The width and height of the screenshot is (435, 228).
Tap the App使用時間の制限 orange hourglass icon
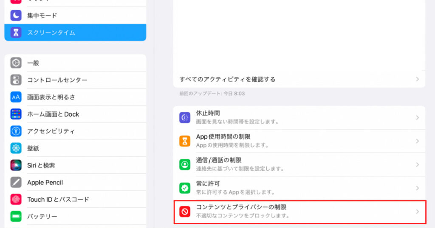pyautogui.click(x=185, y=141)
